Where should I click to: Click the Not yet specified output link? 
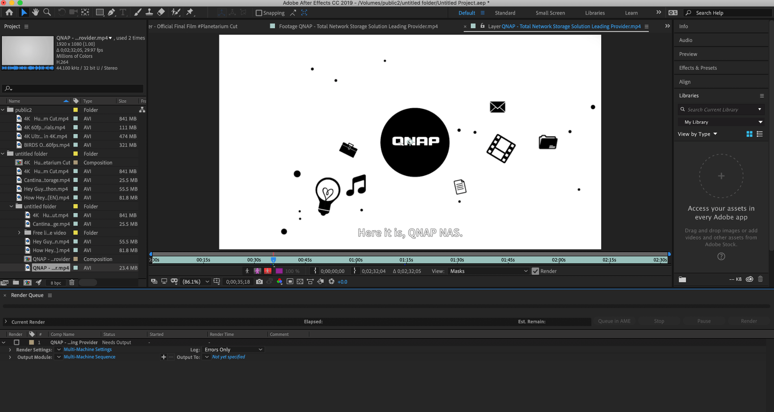tap(228, 357)
